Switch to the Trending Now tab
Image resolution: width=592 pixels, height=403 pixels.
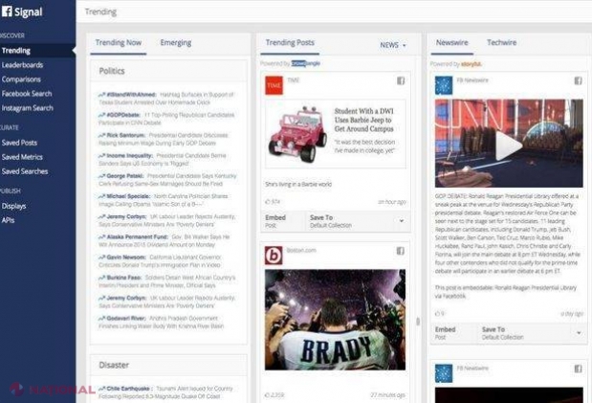119,43
